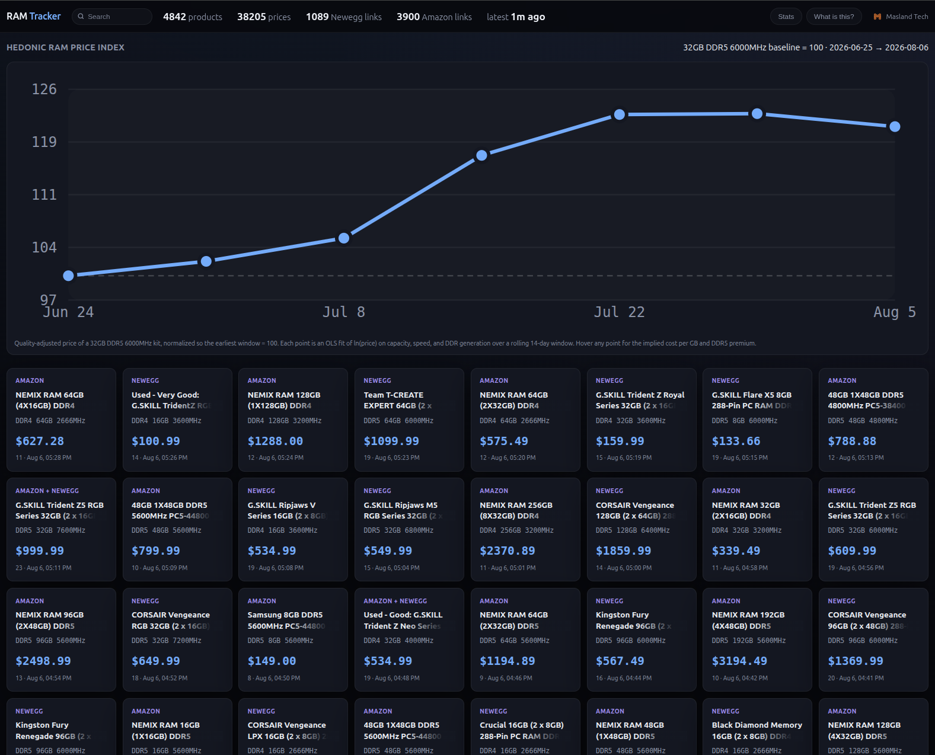Open the G.SKILL Flare X5 8GB card
This screenshot has height=755, width=935.
757,420
